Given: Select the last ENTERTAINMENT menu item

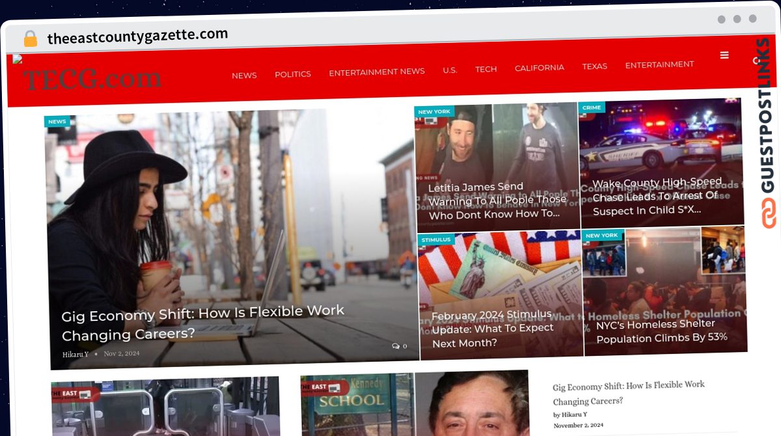Looking at the screenshot, I should pos(659,64).
